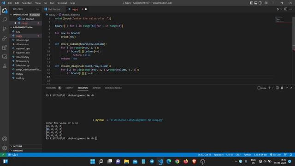295x166 pixels.
Task: Open notifications bell in status bar
Action: click(291, 155)
